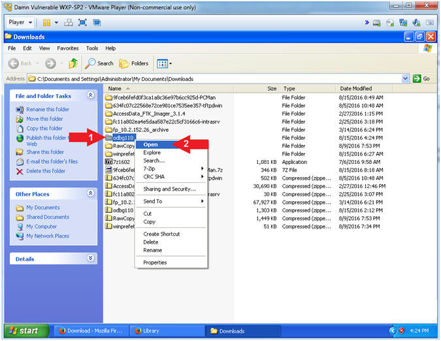
Task: Select the fp_10.2.152.26_archive folder icon
Action: click(x=108, y=130)
